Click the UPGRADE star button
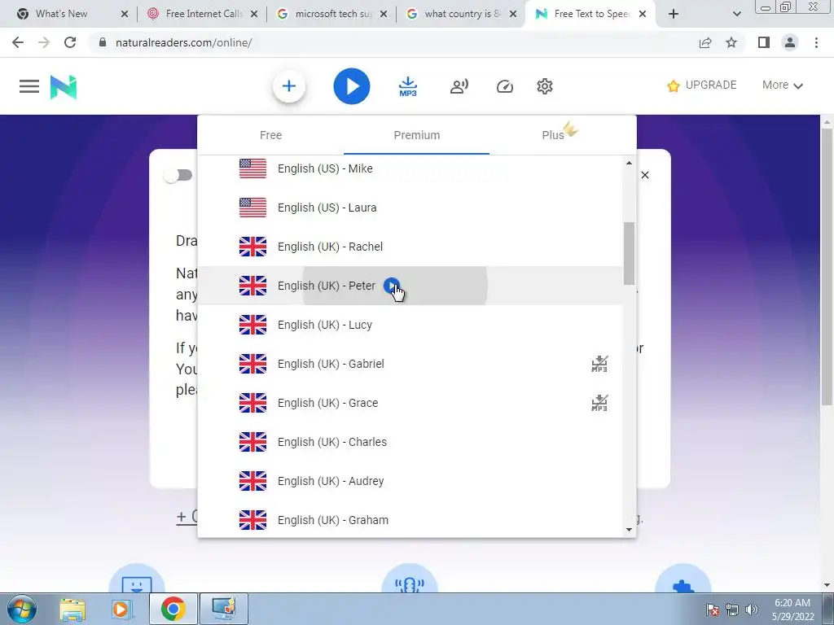This screenshot has width=834, height=625. (701, 85)
